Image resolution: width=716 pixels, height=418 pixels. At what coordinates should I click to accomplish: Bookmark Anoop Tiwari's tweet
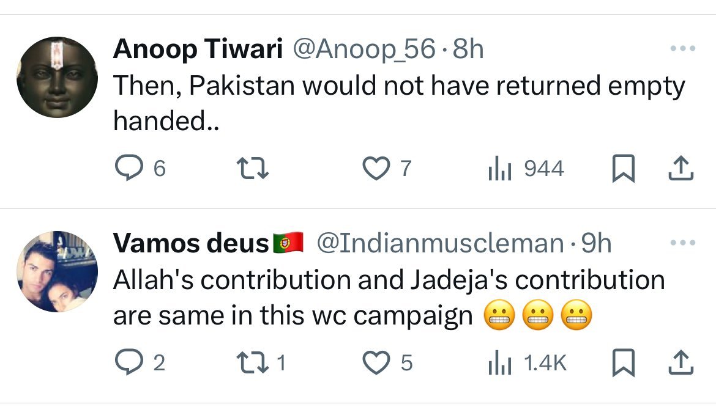[622, 168]
